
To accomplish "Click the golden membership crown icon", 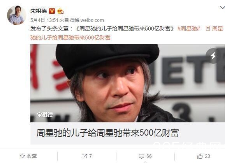I will pyautogui.click(x=60, y=11).
